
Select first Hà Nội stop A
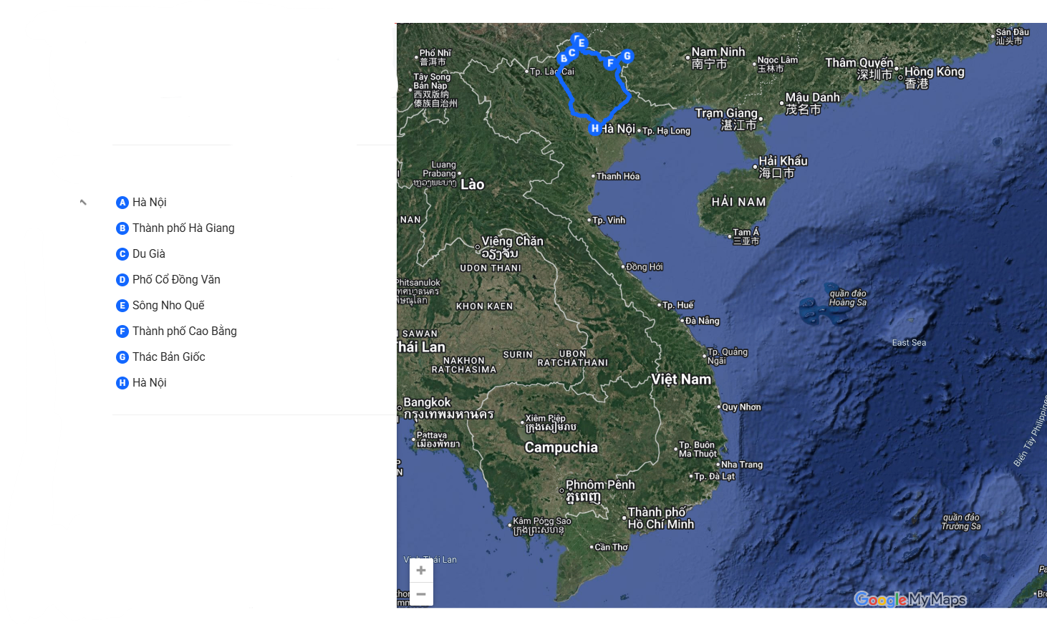(149, 203)
